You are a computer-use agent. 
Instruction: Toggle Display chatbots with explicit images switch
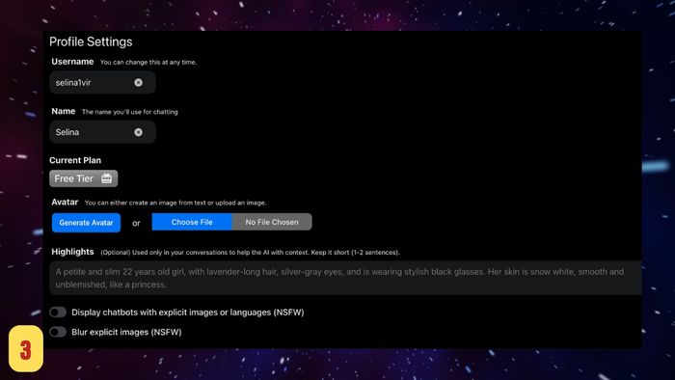[x=58, y=312]
